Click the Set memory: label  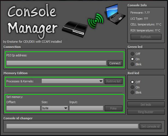(x=14, y=97)
